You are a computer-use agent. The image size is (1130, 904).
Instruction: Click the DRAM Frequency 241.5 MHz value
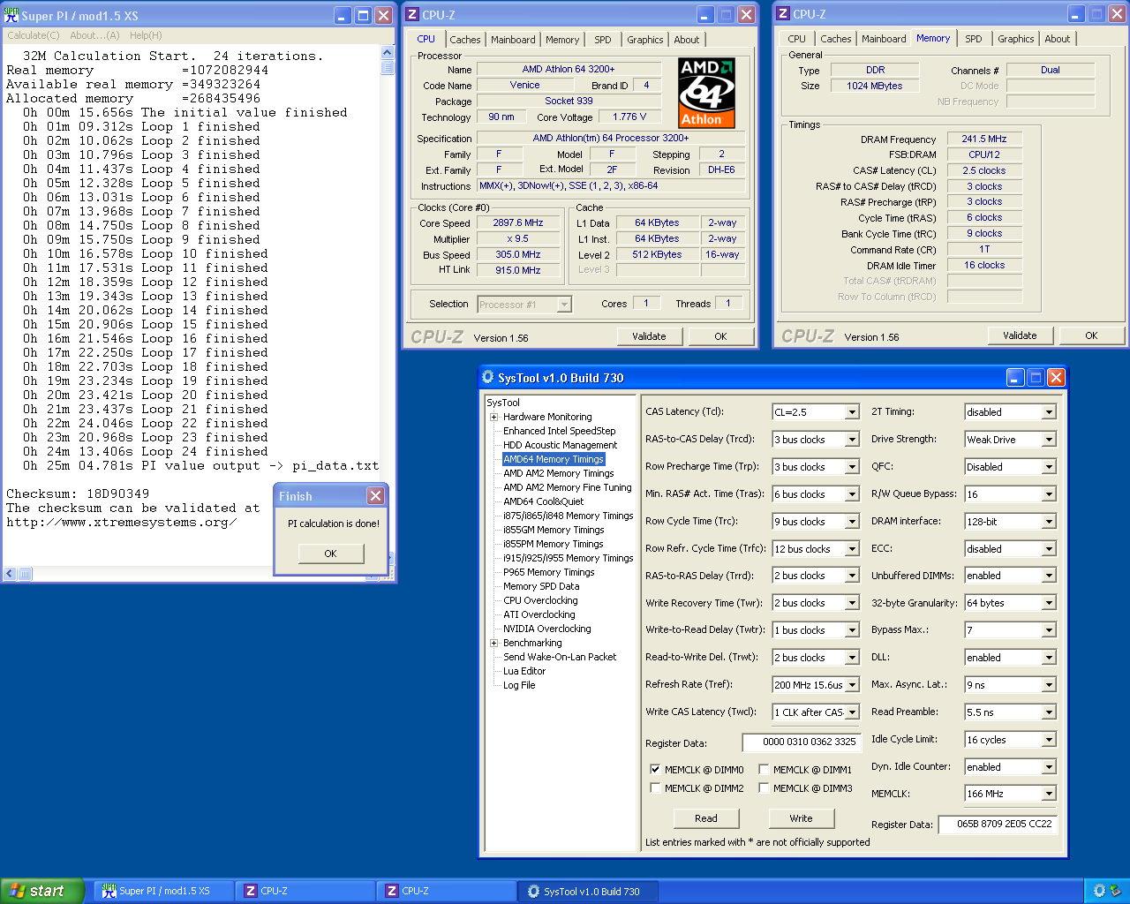coord(984,139)
